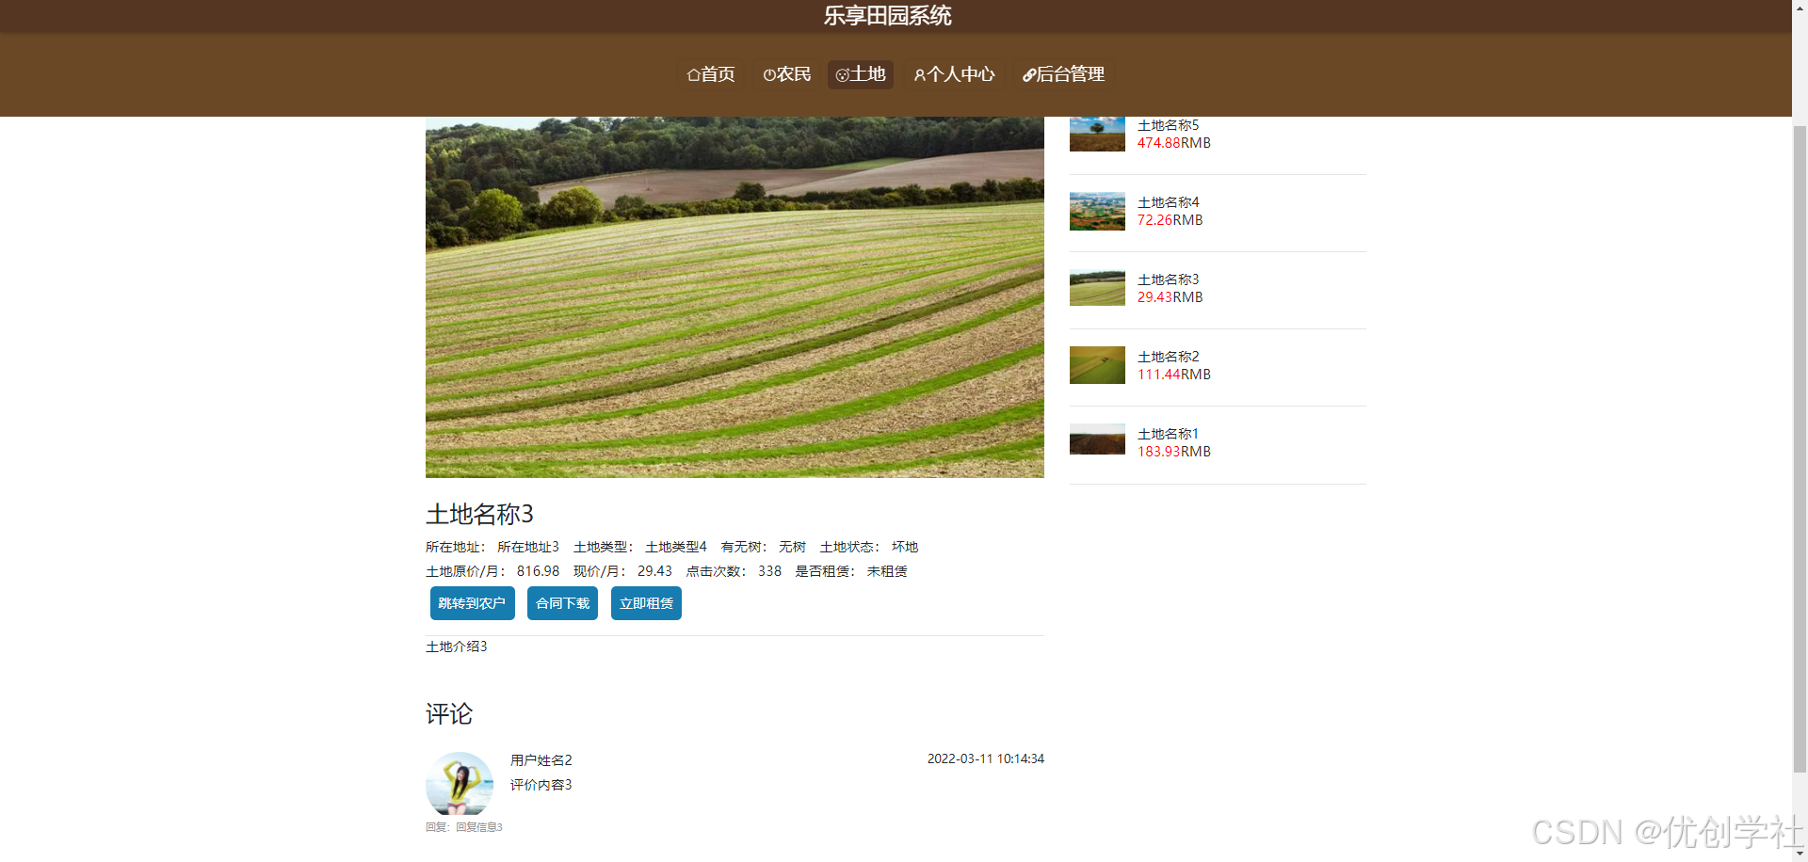Click the 111.44RMB price text
Screen dimensions: 1808x862
[1174, 375]
